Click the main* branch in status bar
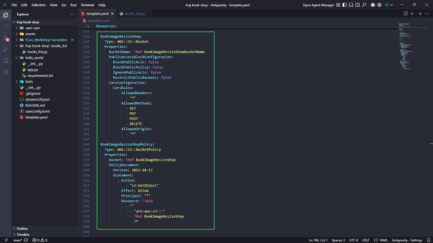This screenshot has height=243, width=433. coord(18,240)
